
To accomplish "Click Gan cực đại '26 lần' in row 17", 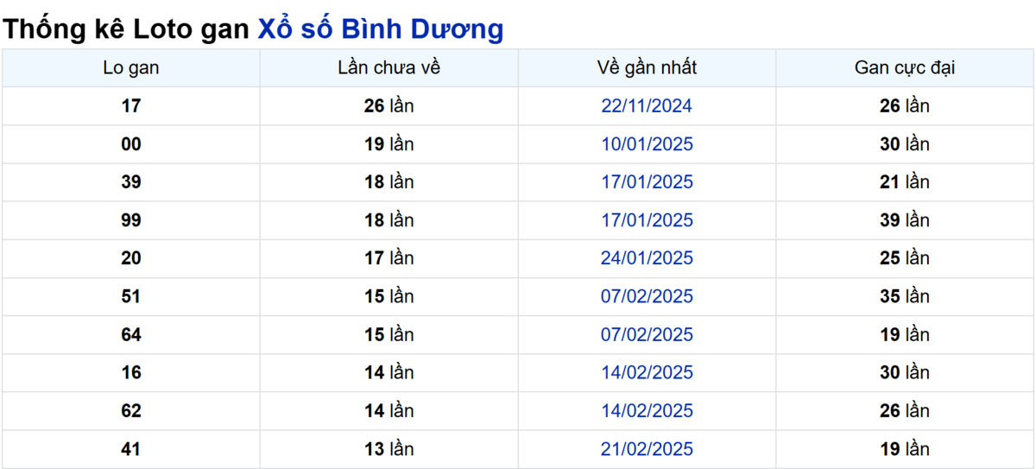I will click(905, 106).
